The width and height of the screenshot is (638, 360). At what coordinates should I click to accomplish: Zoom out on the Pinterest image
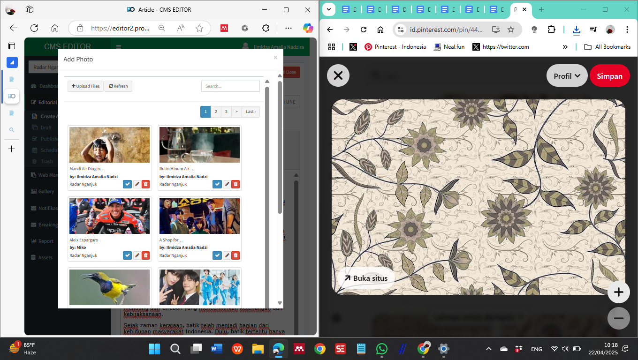tap(619, 319)
